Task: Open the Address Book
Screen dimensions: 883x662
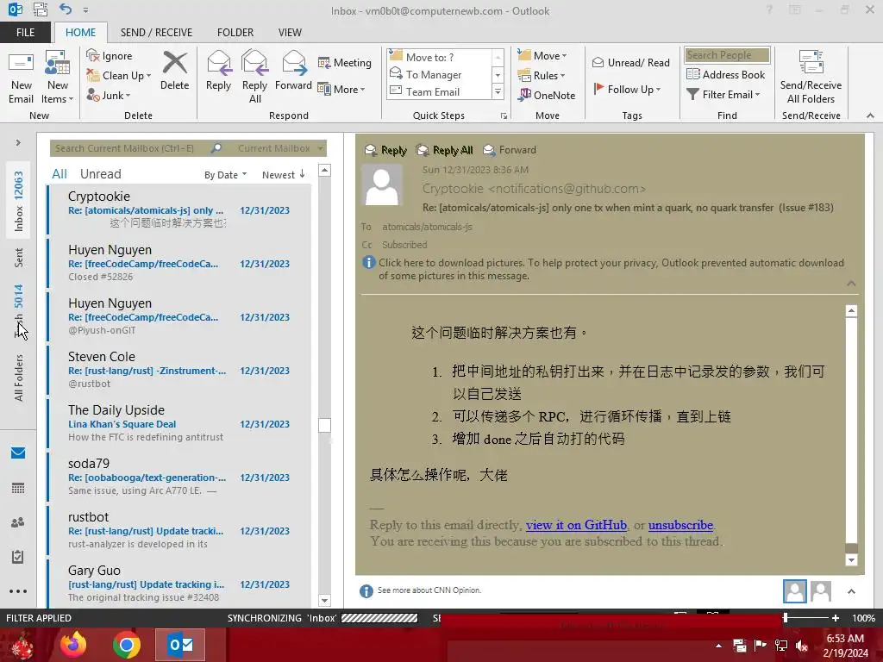Action: click(725, 74)
